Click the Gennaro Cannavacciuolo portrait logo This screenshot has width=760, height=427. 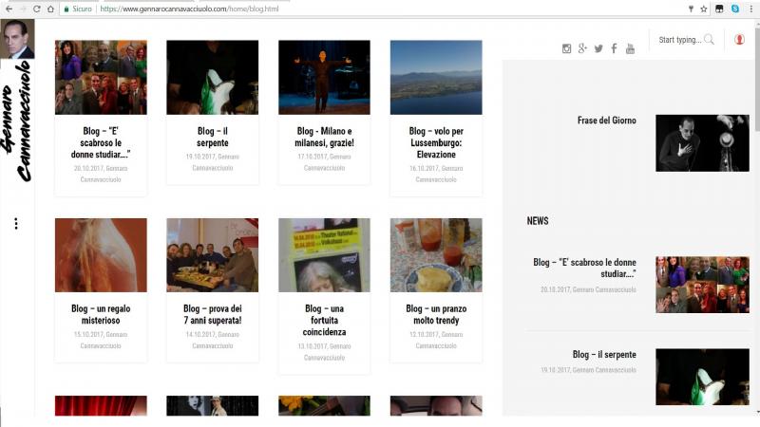17,39
